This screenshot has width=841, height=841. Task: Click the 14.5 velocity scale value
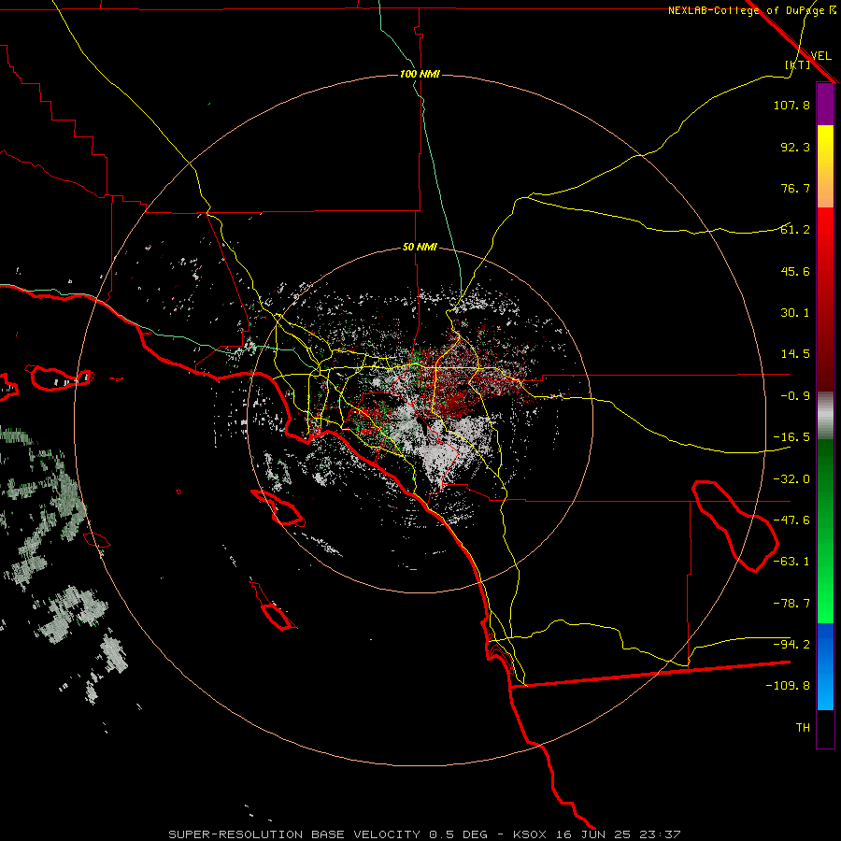795,354
